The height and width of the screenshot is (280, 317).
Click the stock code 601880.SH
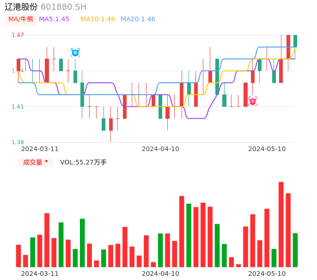[x=63, y=7]
